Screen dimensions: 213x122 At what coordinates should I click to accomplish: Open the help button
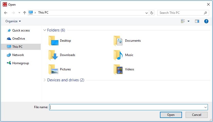click(206, 21)
